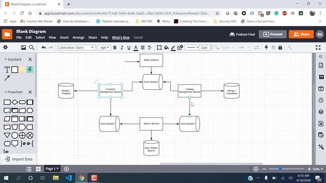Click the What's New link
Viewport: 326px width, 183px height.
[121, 38]
